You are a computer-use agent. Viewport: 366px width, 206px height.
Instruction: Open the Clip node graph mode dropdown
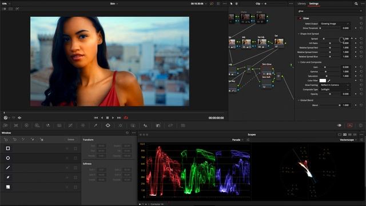(259, 4)
